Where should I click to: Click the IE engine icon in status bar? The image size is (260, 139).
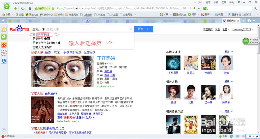coord(231,136)
